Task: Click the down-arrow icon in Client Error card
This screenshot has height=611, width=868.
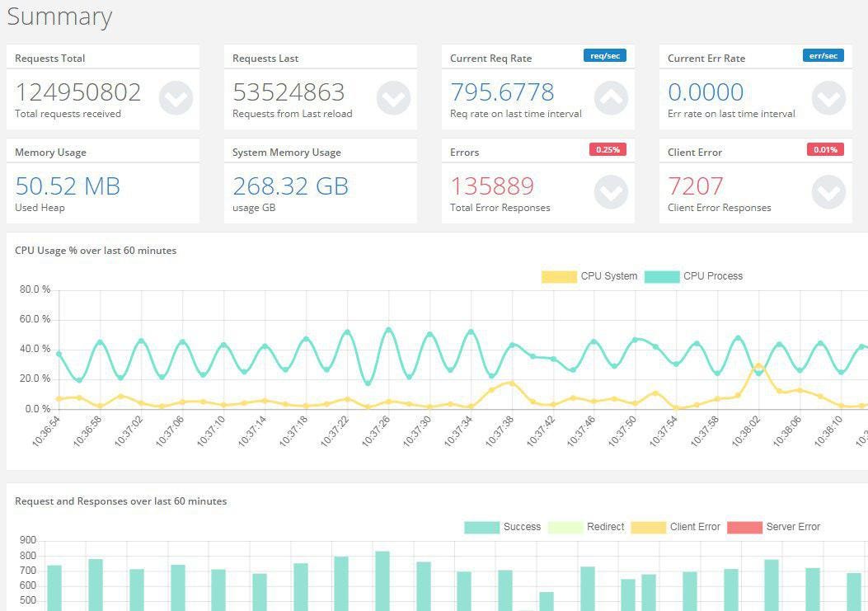Action: (828, 192)
